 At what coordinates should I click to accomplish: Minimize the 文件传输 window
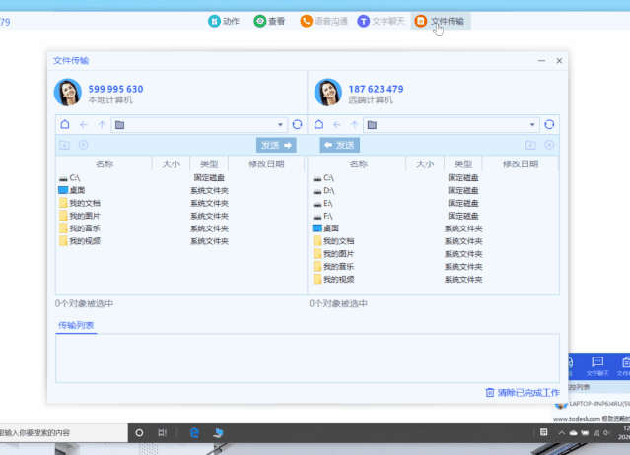541,61
